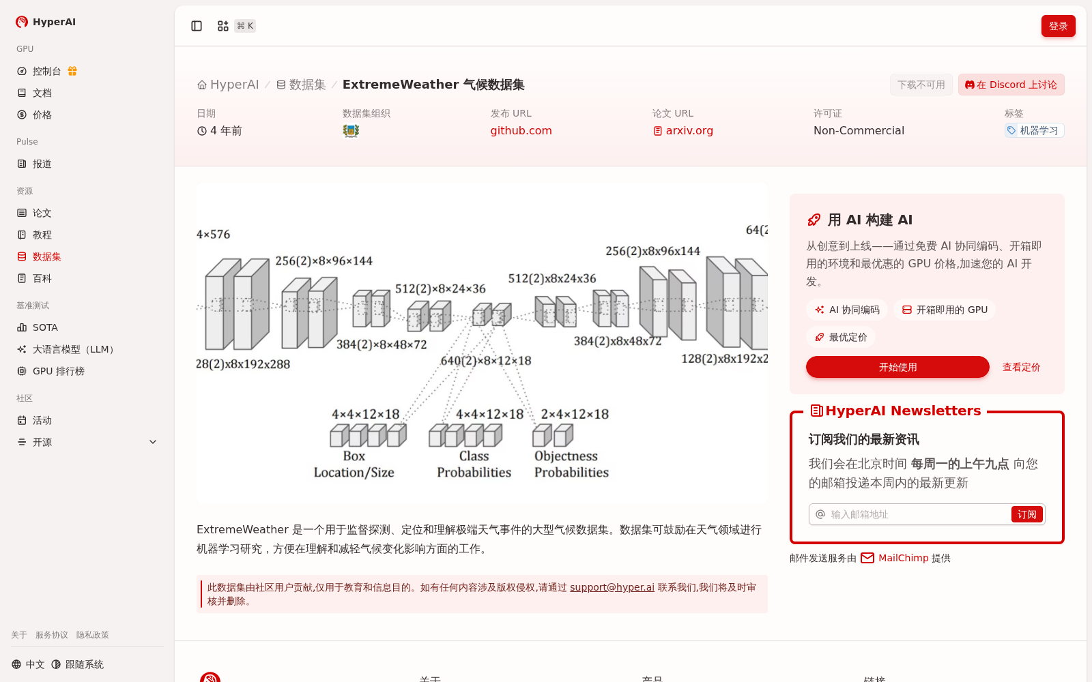The width and height of the screenshot is (1092, 682).
Task: Click the clock icon beside 4 年前
Action: (202, 131)
